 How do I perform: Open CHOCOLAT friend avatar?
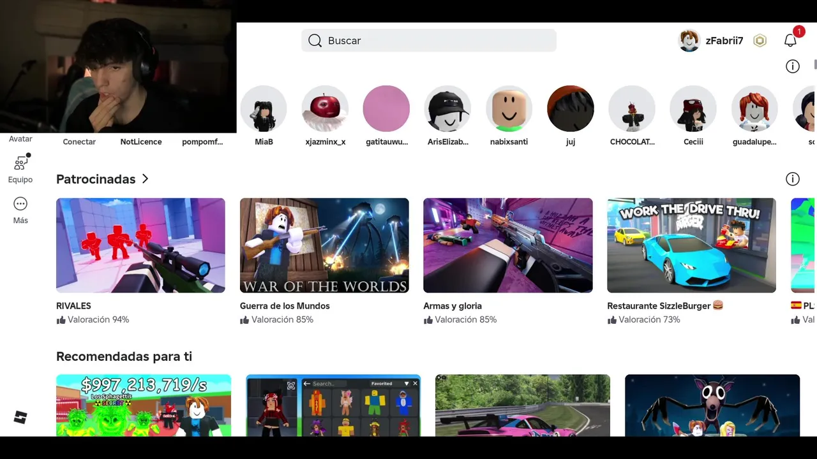632,109
